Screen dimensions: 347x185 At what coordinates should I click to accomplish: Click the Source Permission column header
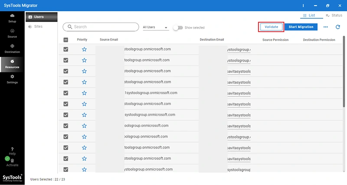(x=275, y=40)
